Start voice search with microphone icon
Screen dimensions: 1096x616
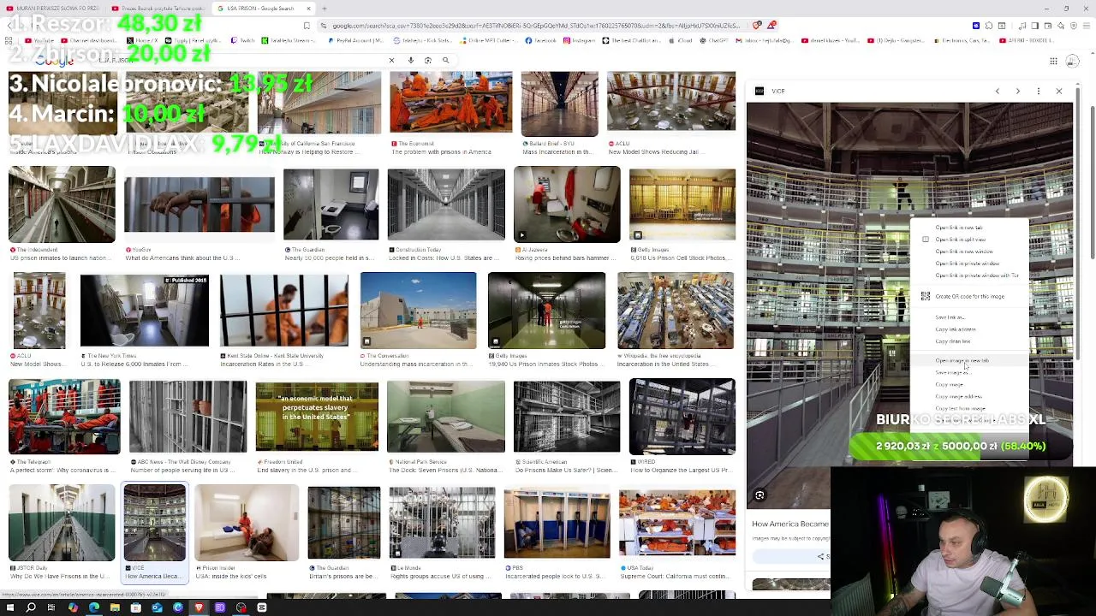tap(411, 60)
